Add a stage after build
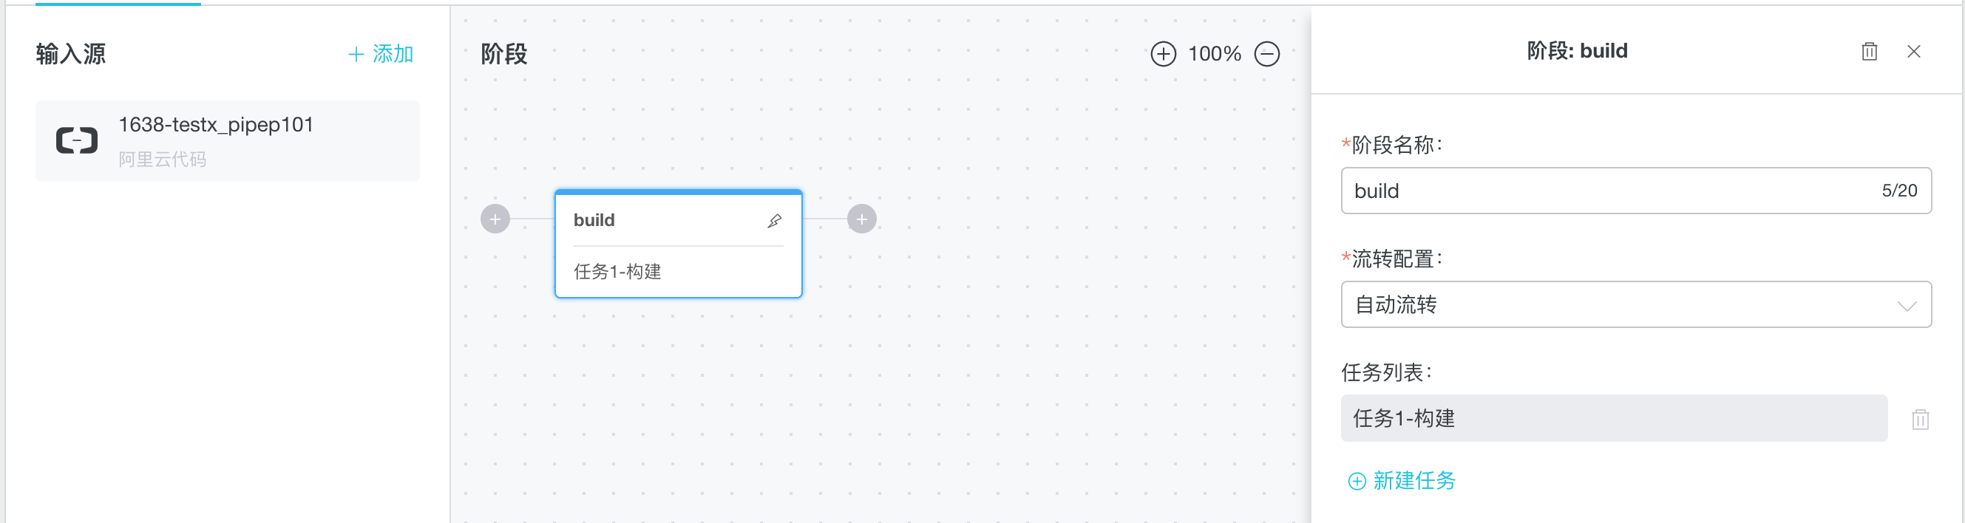The width and height of the screenshot is (1965, 523). [x=861, y=219]
